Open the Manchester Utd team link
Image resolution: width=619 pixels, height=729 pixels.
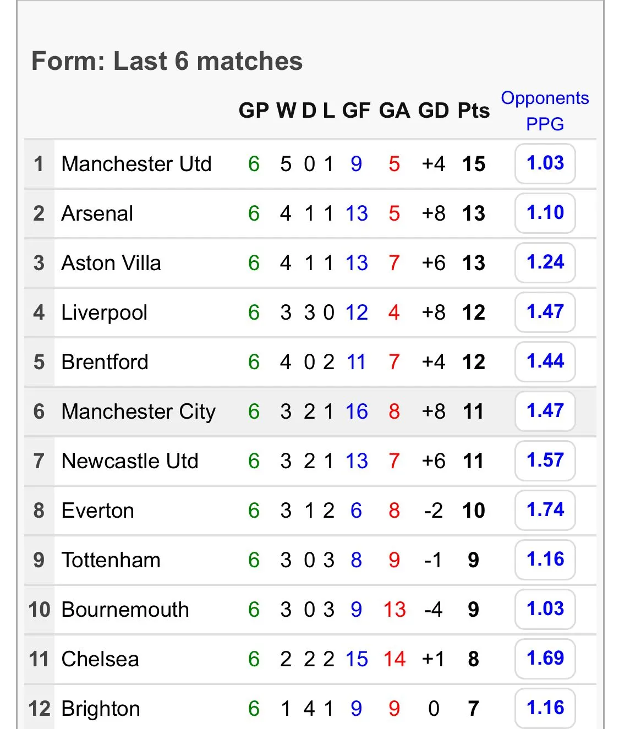(136, 164)
